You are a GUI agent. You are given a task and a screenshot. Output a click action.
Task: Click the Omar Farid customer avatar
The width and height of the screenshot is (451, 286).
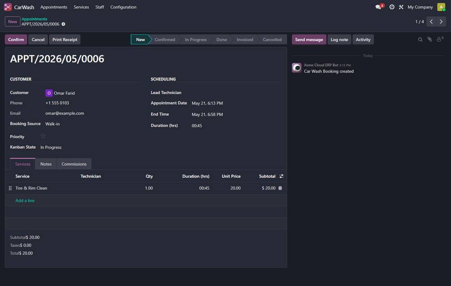point(49,93)
